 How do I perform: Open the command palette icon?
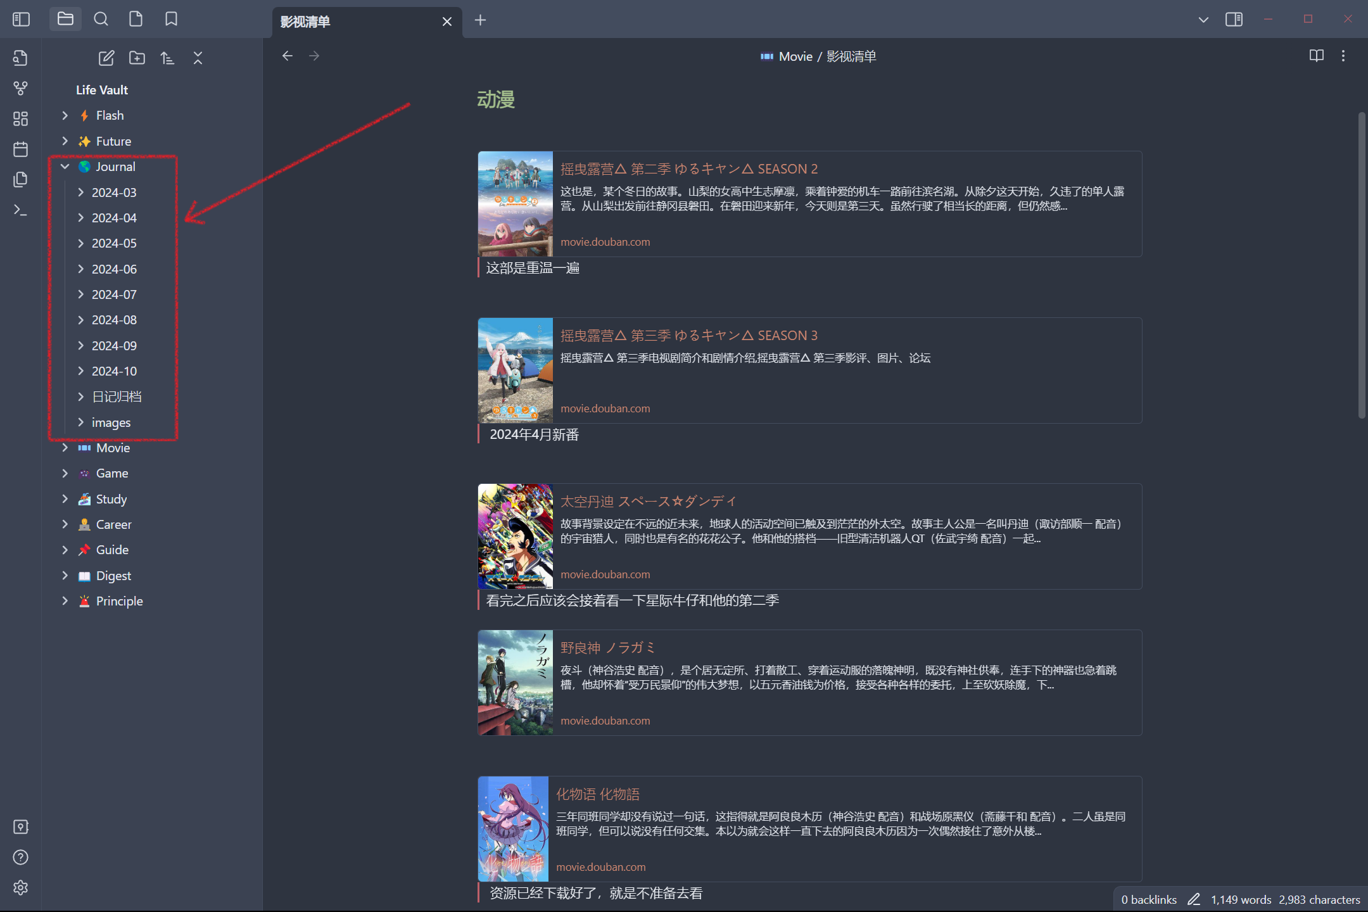[21, 210]
